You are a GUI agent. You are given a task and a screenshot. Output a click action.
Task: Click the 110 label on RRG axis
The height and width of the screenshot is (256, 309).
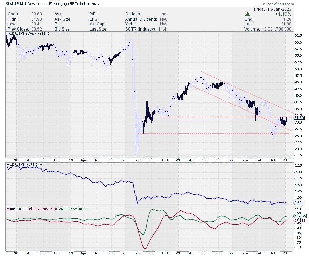coord(298,209)
